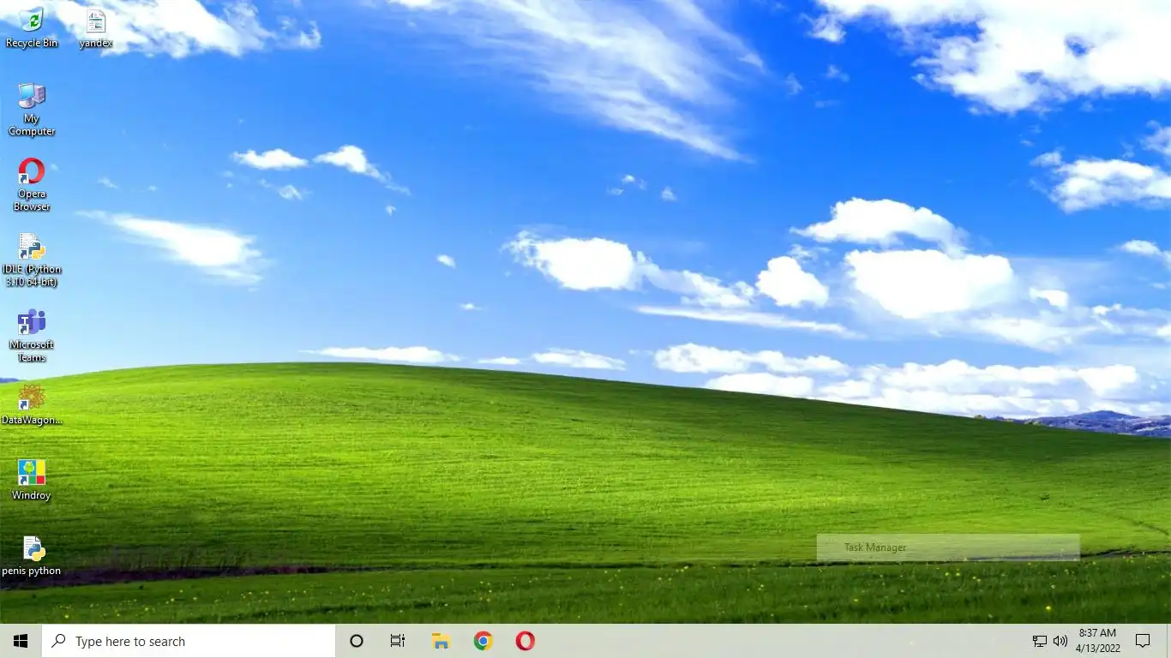Open the clock and calendar flyout

point(1097,641)
